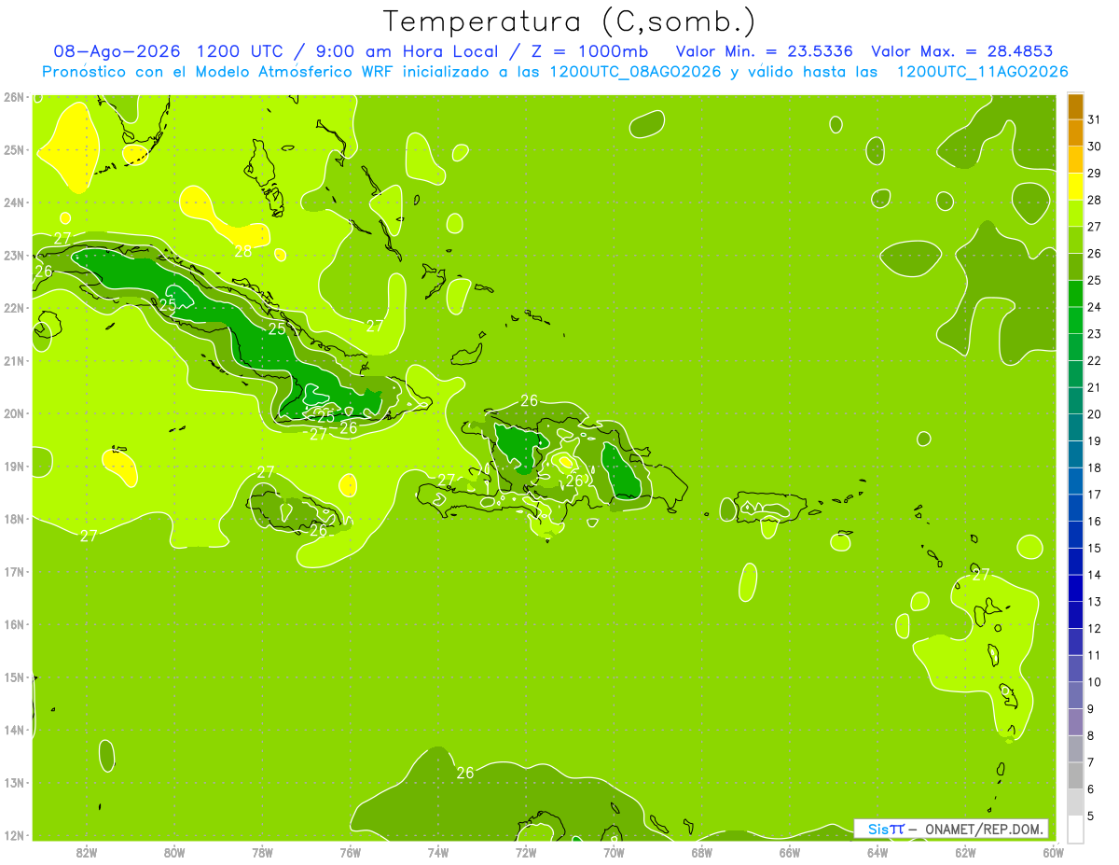Click the longitude axis label "60W"
This screenshot has width=1119, height=865.
(x=1054, y=853)
